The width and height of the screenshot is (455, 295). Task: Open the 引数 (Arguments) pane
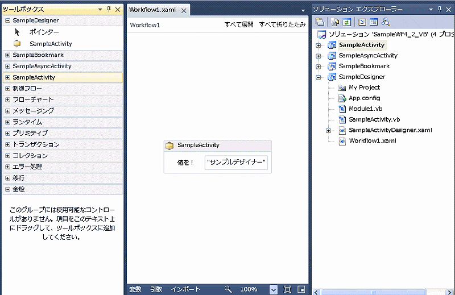click(x=156, y=289)
